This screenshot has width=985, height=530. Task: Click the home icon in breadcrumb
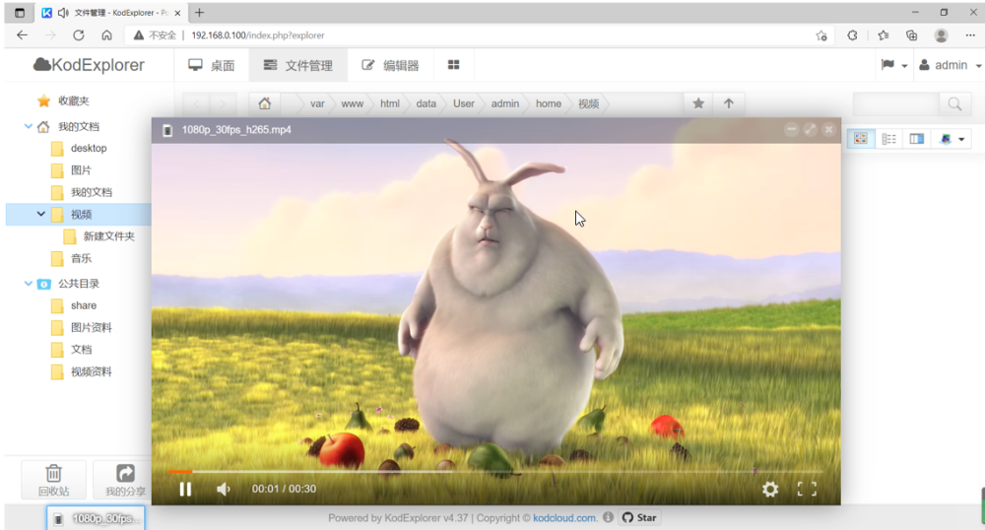264,103
